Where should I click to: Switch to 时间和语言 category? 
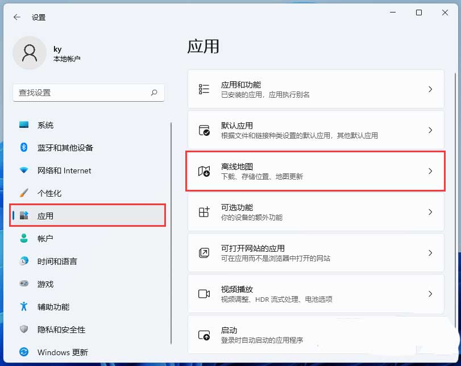tap(57, 261)
